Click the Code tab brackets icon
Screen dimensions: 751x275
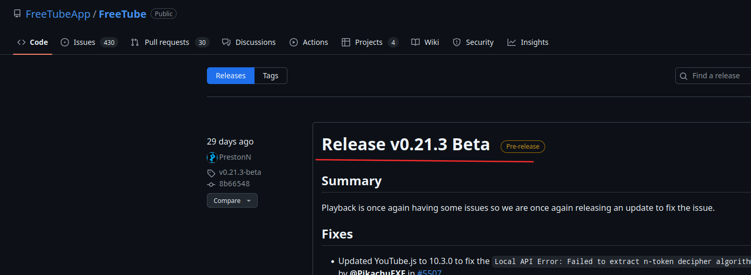point(21,42)
